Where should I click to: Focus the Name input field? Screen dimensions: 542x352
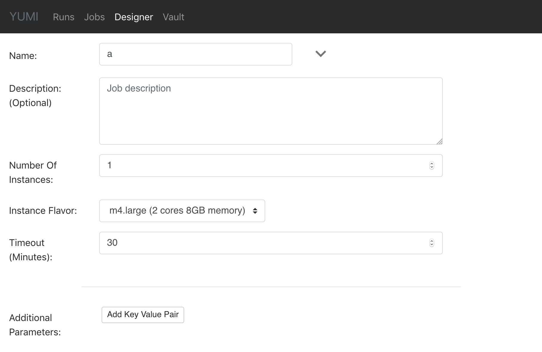point(195,54)
